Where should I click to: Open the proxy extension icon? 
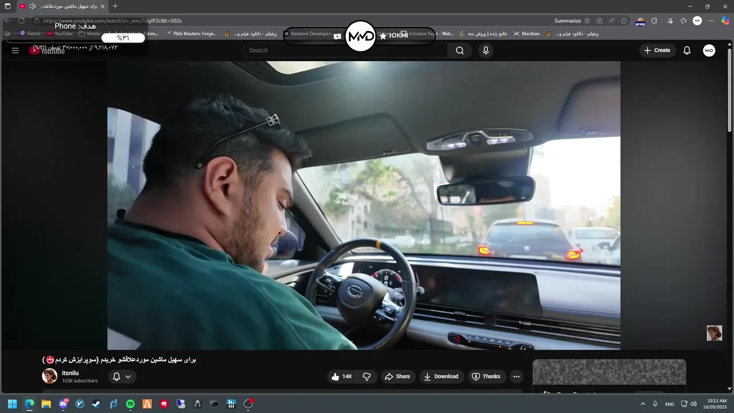[641, 21]
